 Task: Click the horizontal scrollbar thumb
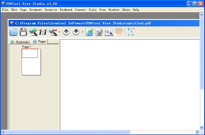pos(68,132)
